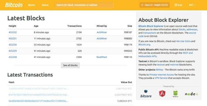Visit the We Use Coins link
Screen dimensions: 207x106
(183, 41)
